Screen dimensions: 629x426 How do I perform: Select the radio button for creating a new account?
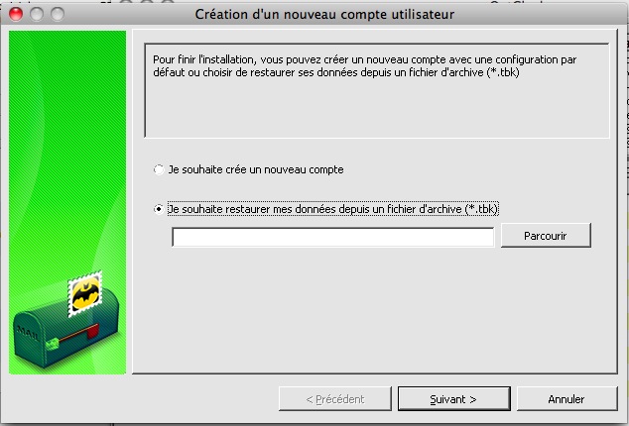[x=159, y=169]
